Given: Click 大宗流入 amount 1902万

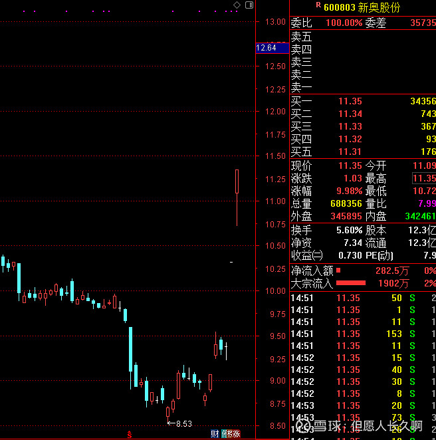Looking at the screenshot, I should (393, 283).
